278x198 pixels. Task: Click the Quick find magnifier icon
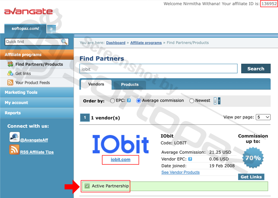pyautogui.click(x=64, y=42)
